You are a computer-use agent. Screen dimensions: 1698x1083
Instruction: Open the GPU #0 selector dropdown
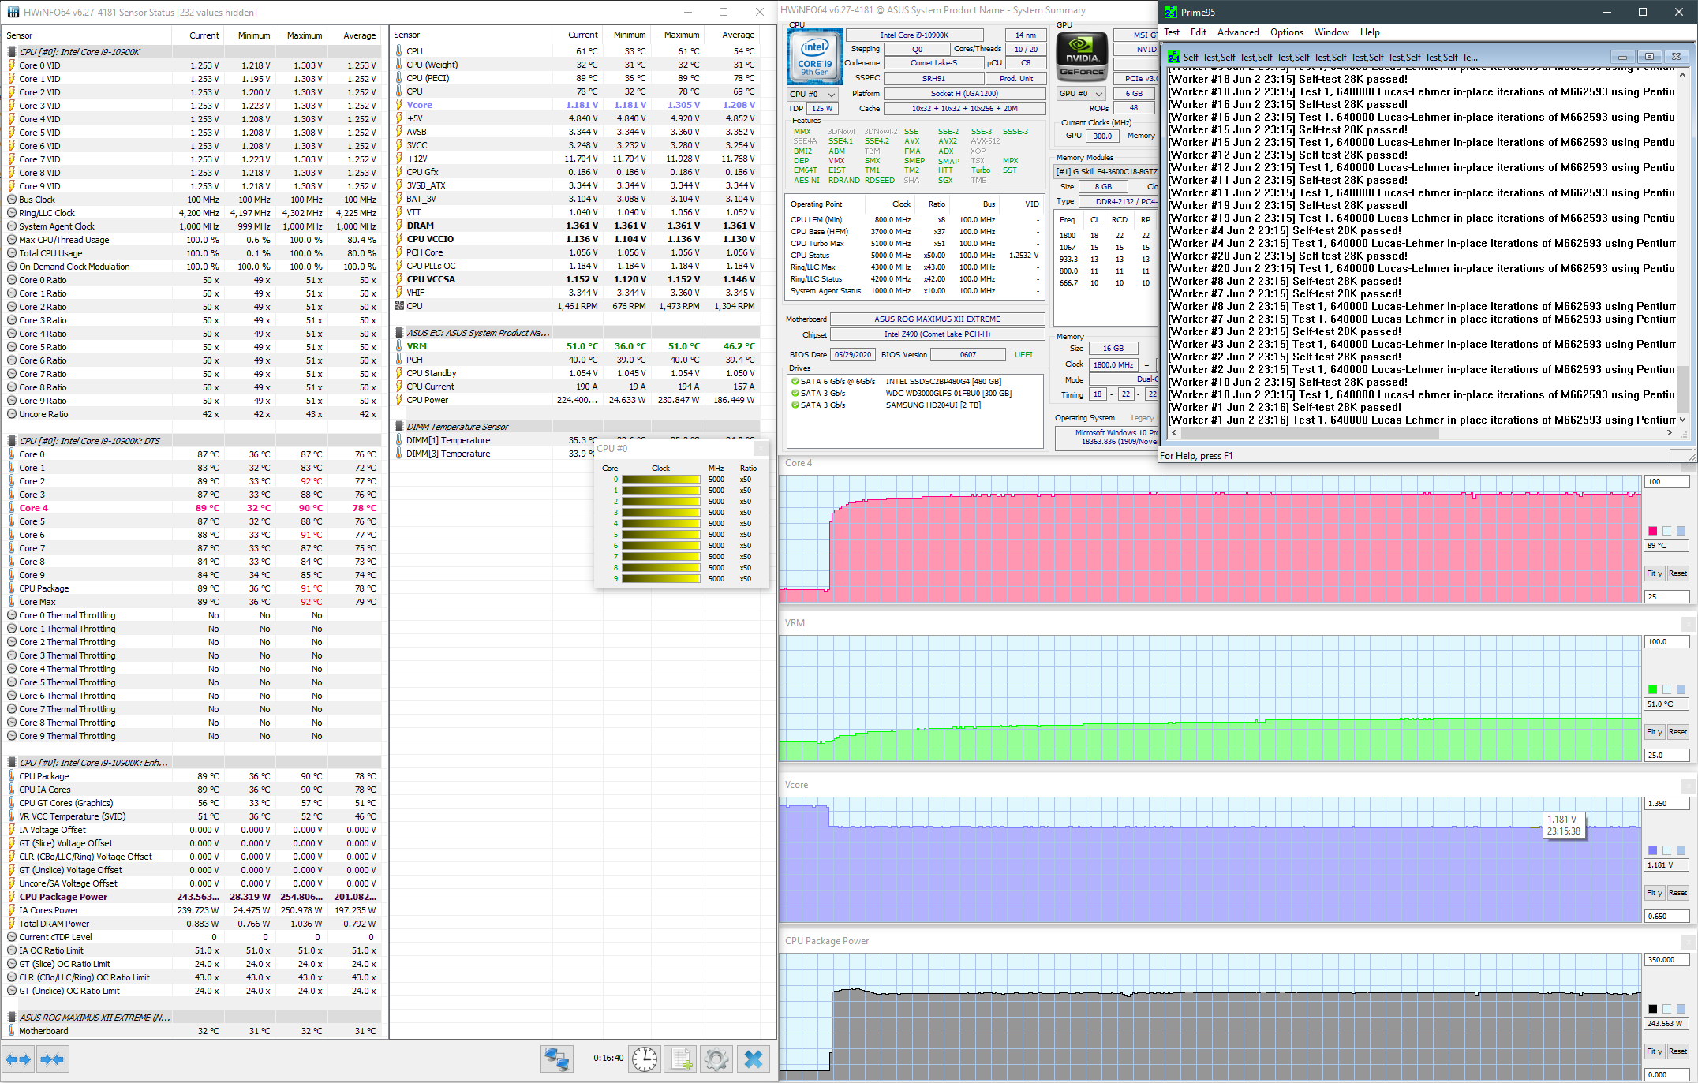[1081, 93]
